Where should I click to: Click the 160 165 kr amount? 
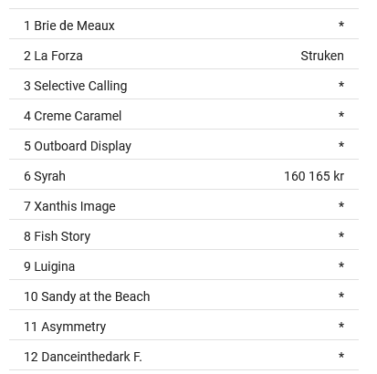coord(314,176)
